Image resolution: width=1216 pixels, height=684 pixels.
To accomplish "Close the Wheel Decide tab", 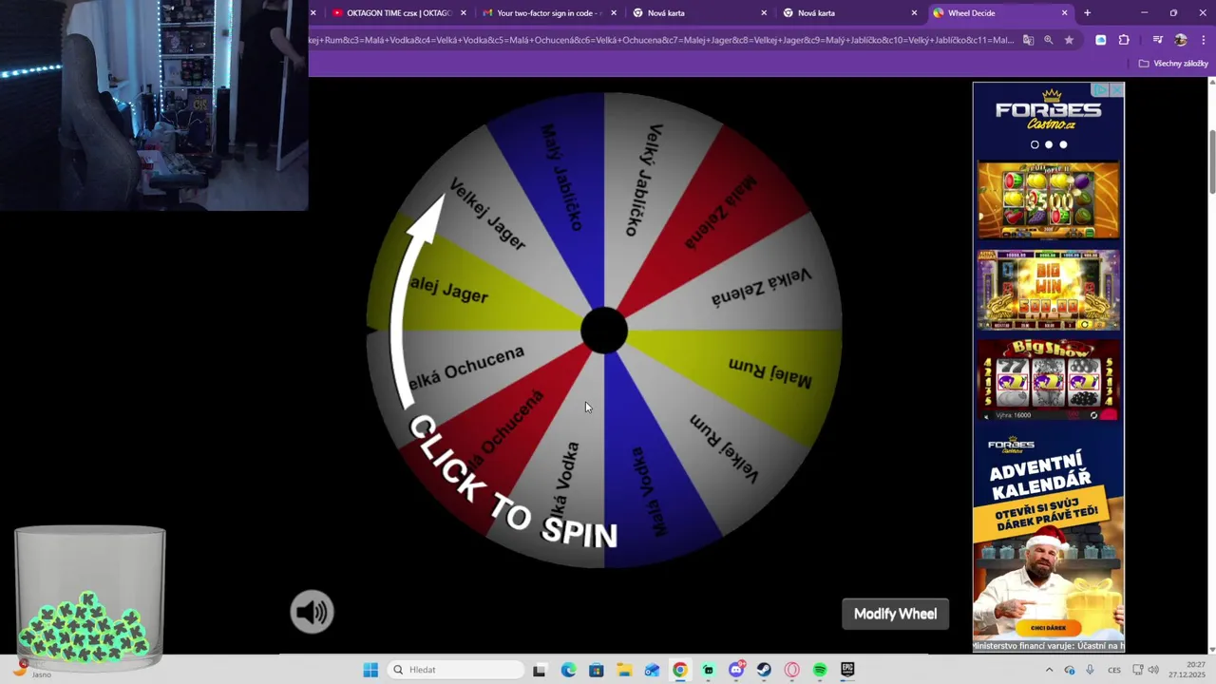I will (x=1064, y=13).
